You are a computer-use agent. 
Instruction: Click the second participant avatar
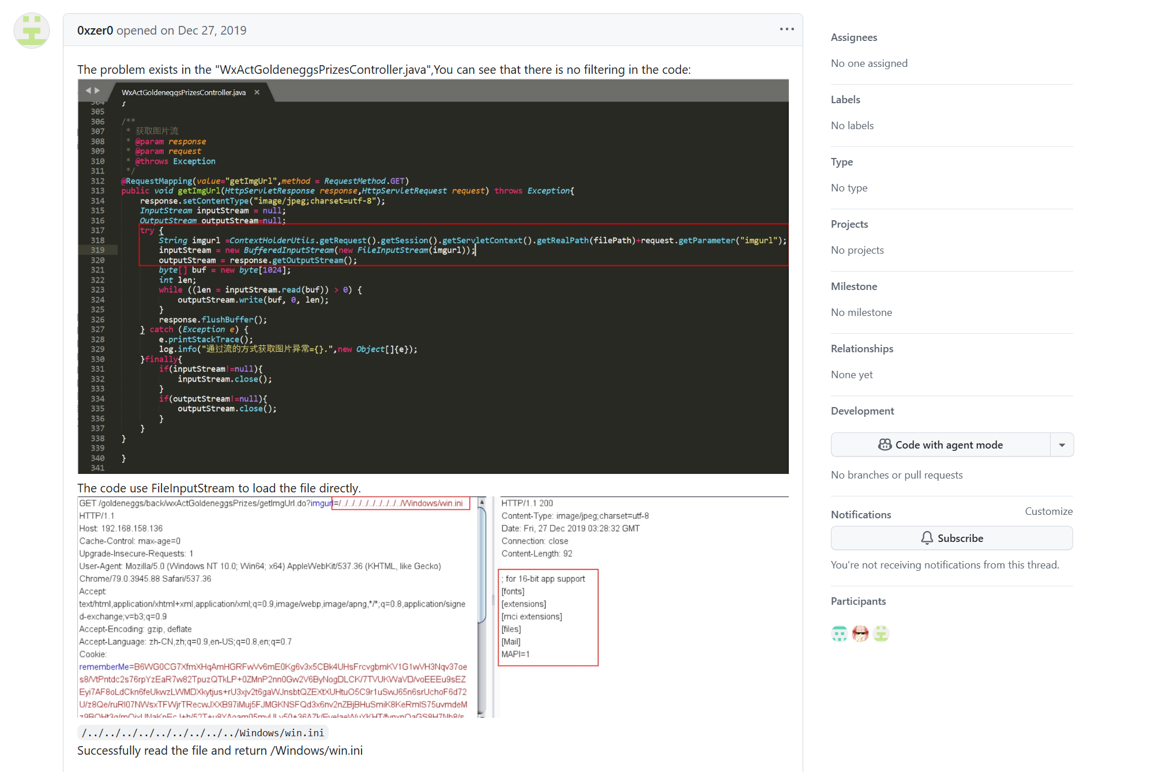(x=860, y=634)
